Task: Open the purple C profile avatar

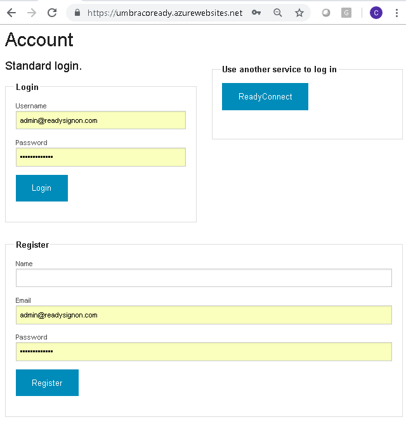Action: (376, 13)
